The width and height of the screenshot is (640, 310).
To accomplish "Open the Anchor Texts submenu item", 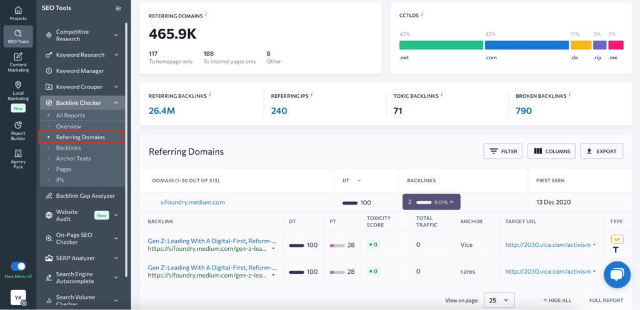I will (x=74, y=158).
